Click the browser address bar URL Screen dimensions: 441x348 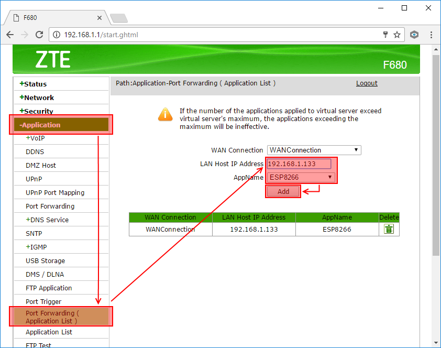[x=101, y=35]
